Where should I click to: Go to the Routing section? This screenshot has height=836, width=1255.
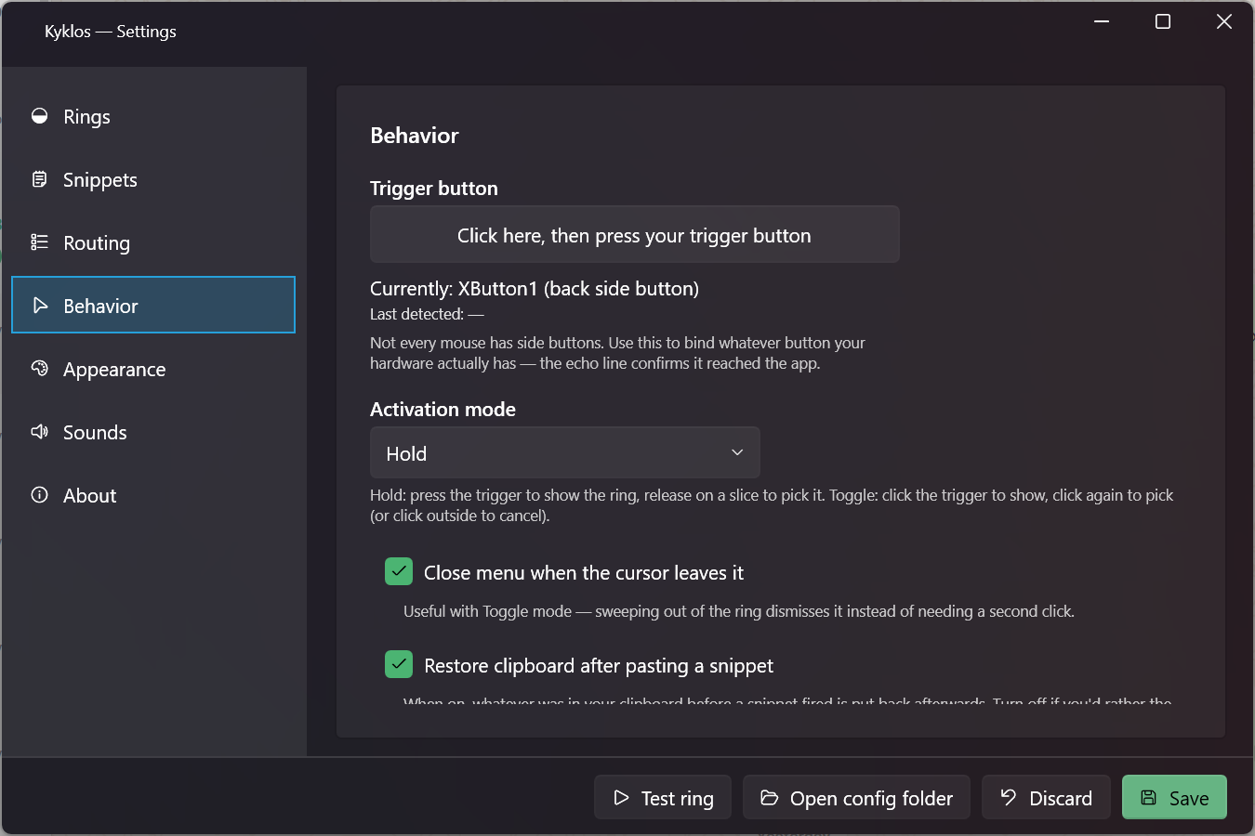pos(153,242)
